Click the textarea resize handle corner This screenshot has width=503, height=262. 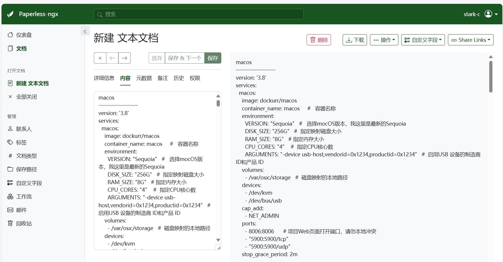tap(219, 248)
